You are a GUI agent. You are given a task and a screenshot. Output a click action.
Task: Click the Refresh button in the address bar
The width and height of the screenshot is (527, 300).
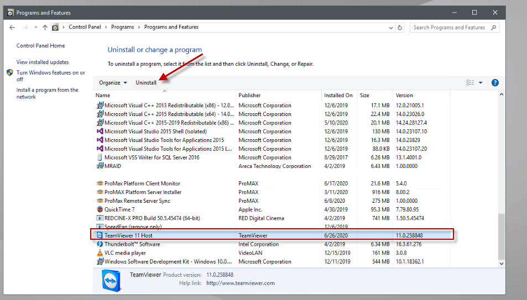click(x=400, y=28)
